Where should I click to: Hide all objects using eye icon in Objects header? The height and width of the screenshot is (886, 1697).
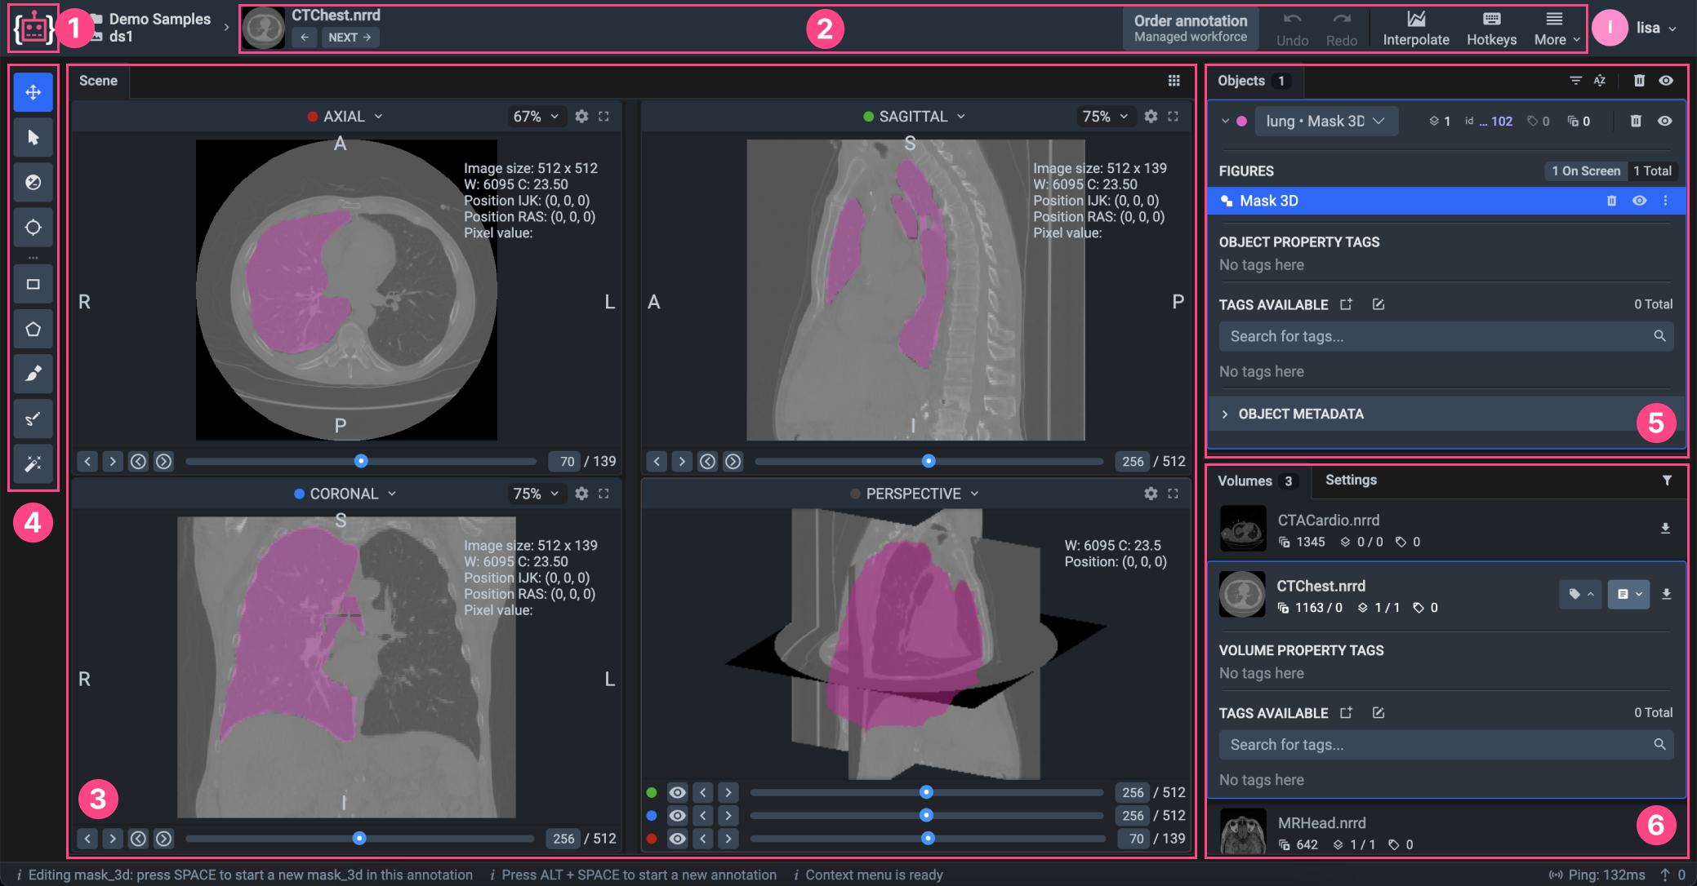point(1666,81)
